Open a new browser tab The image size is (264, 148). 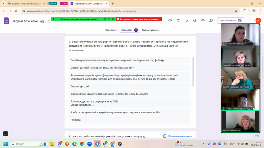click(x=112, y=3)
